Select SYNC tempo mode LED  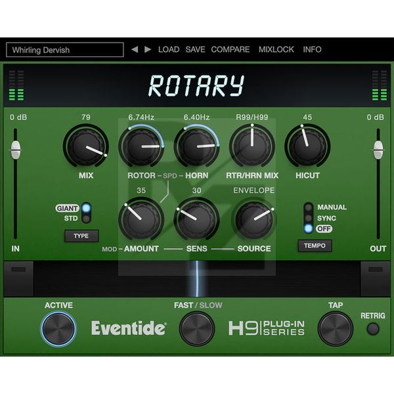click(x=309, y=218)
